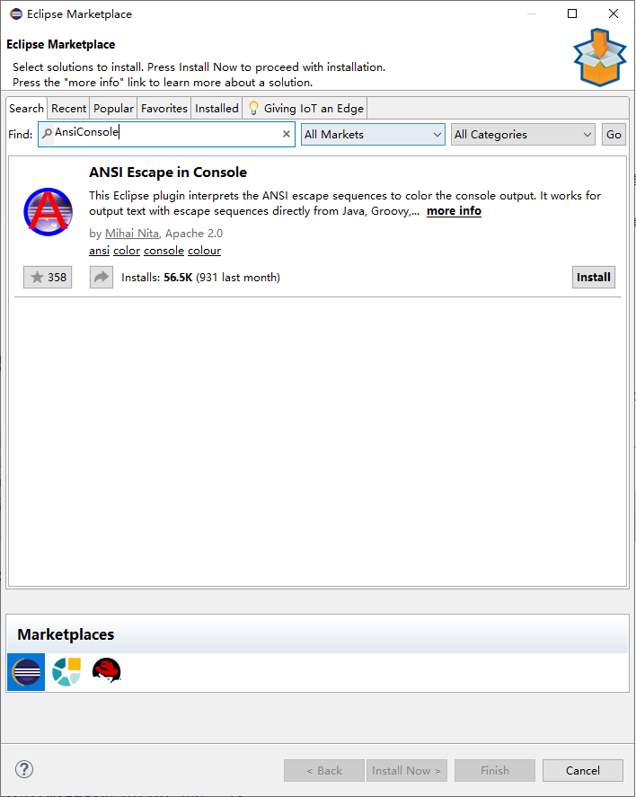The image size is (636, 797).
Task: Switch to the Popular tab
Action: [113, 108]
